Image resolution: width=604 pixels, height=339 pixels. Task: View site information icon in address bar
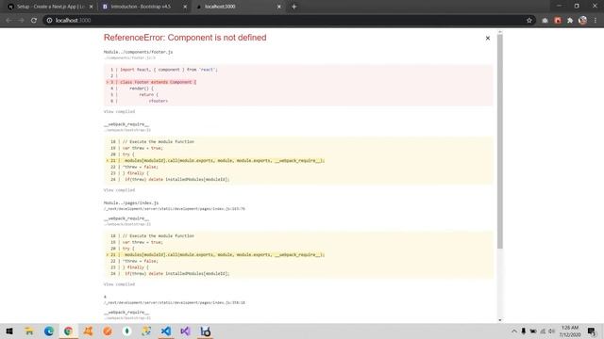coord(49,21)
